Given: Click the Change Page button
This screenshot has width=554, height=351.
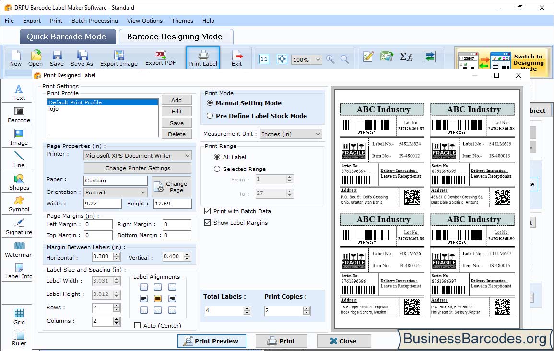Looking at the screenshot, I should pyautogui.click(x=172, y=187).
